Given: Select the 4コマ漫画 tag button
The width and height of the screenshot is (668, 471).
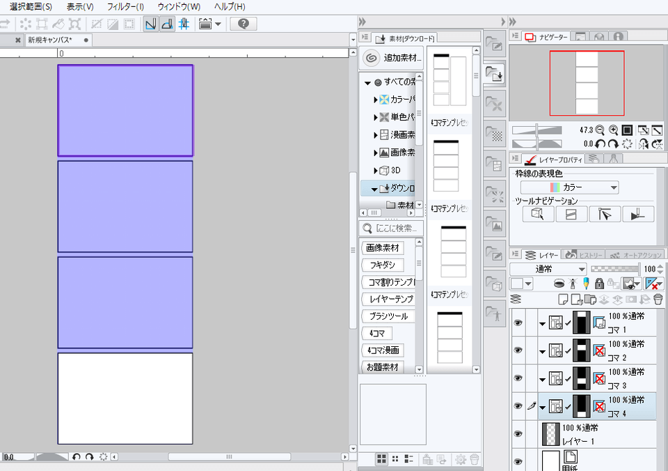Looking at the screenshot, I should pyautogui.click(x=383, y=350).
